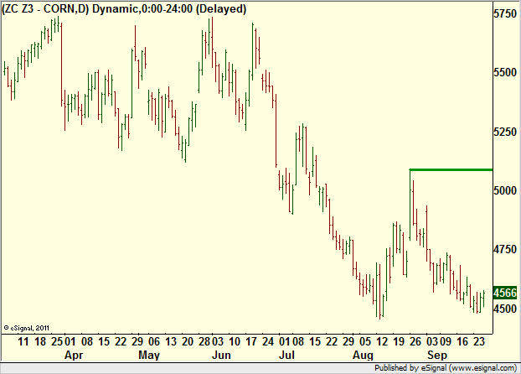Click the 4500 price axis label
Image resolution: width=521 pixels, height=374 pixels.
tap(505, 309)
